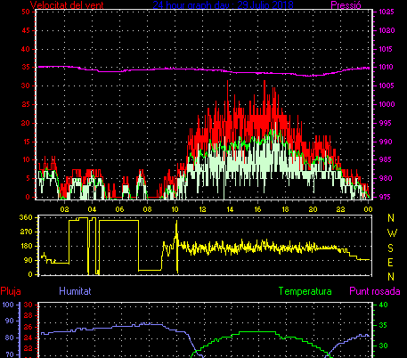Click the 1010 pressure axis value
This screenshot has height=358, width=407.
point(387,67)
